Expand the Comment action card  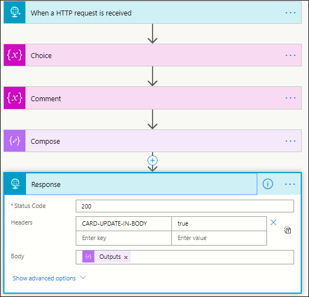coord(153,98)
